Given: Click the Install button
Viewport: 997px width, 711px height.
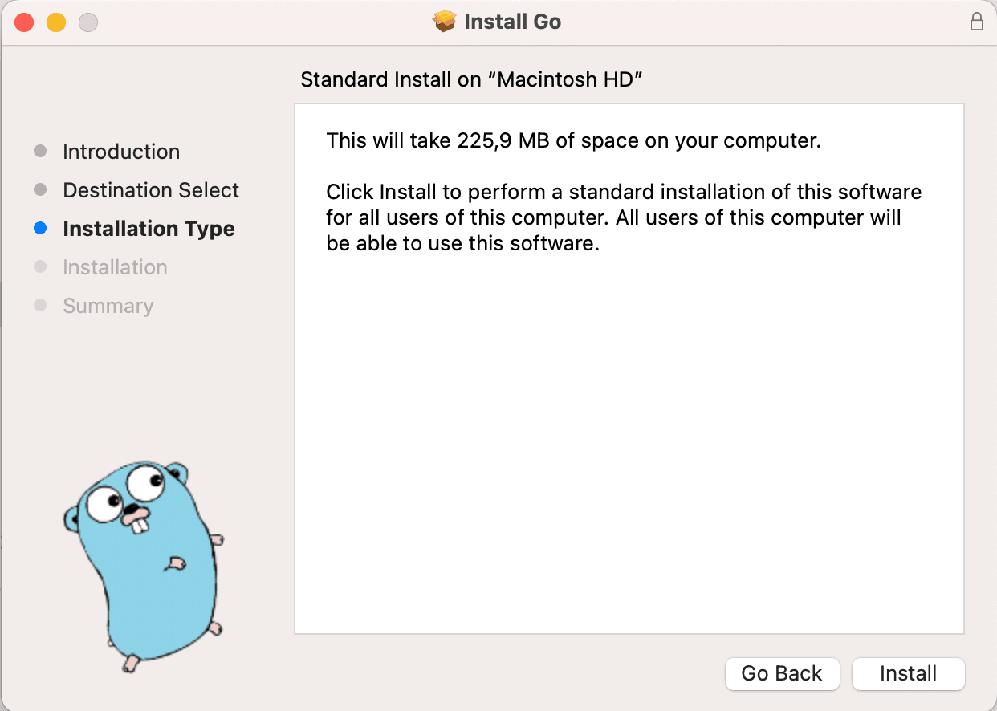Looking at the screenshot, I should tap(908, 673).
